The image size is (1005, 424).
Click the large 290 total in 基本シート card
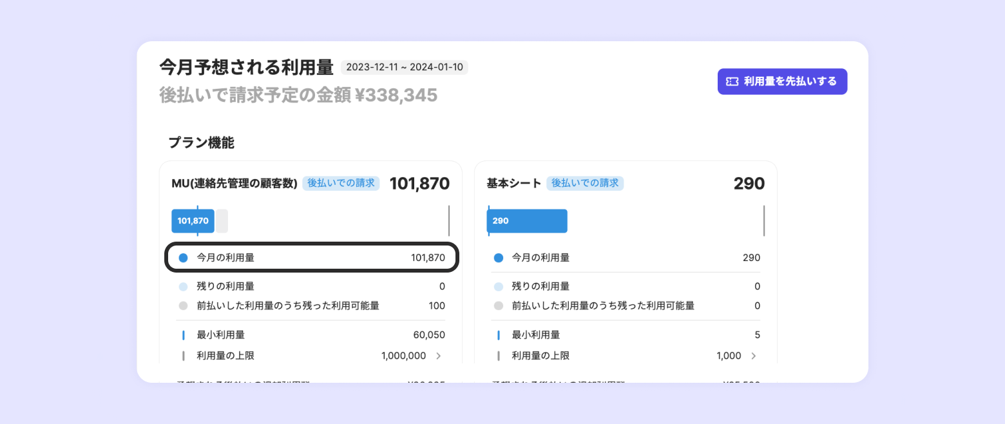click(749, 184)
